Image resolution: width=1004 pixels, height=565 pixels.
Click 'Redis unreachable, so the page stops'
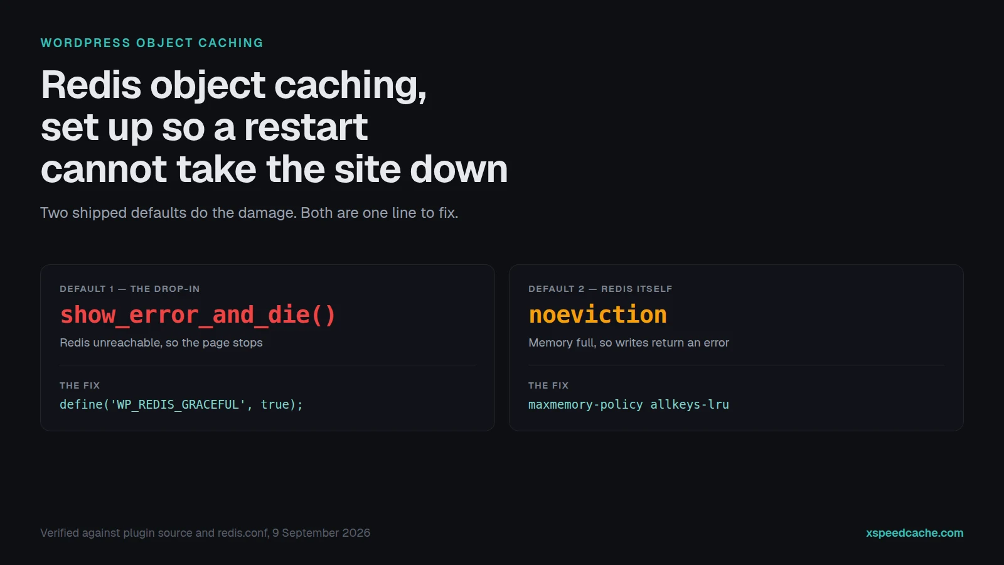161,343
